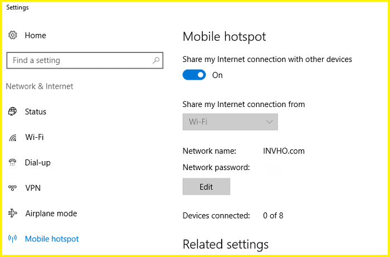This screenshot has width=390, height=257.
Task: Click the Home gear icon
Action: (x=12, y=36)
